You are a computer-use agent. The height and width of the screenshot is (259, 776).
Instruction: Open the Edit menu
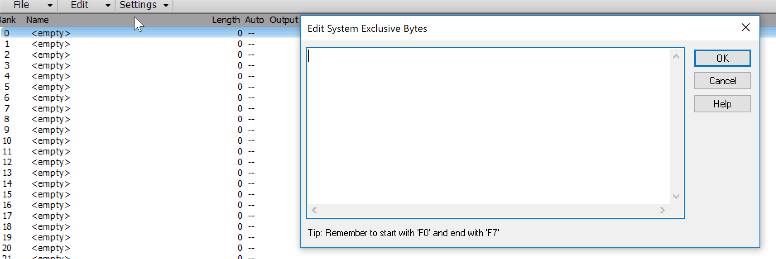(x=79, y=5)
